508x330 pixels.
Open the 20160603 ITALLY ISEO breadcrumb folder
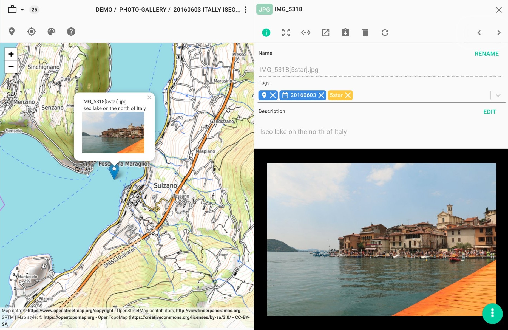coord(207,10)
